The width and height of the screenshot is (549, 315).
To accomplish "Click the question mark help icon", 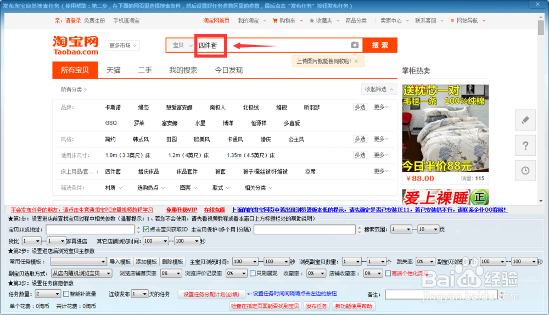I will click(525, 145).
